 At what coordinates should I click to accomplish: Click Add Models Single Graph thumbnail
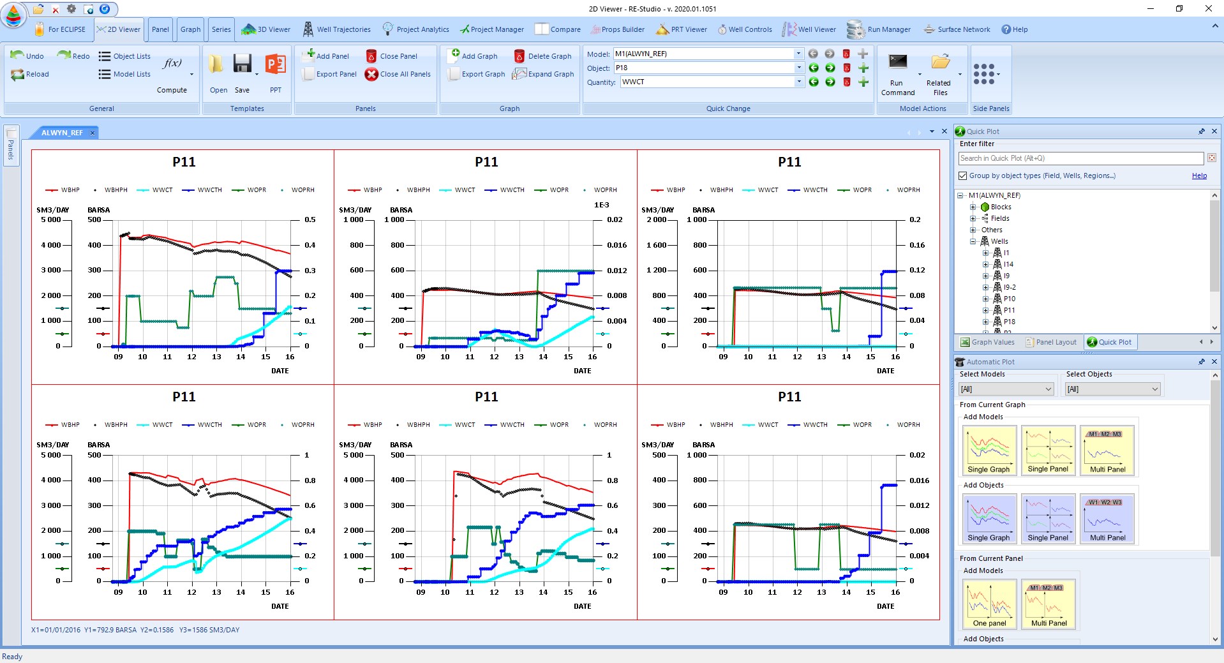tap(989, 451)
